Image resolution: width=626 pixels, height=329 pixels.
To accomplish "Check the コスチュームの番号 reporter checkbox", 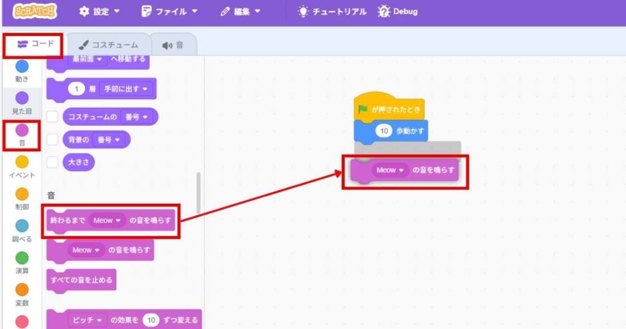I will click(x=53, y=117).
